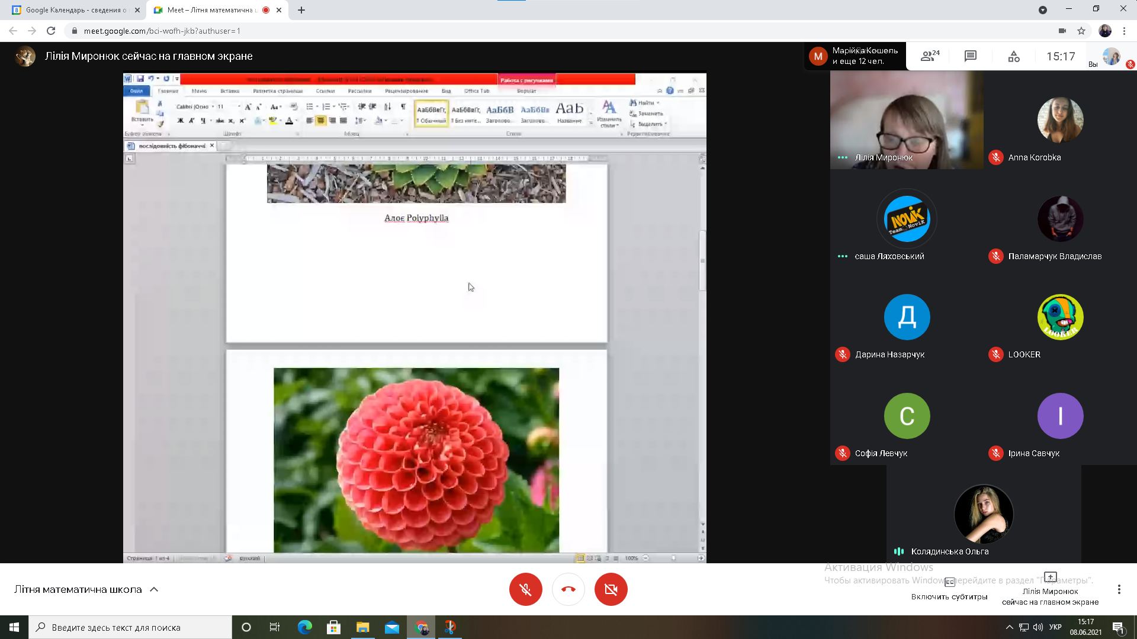The width and height of the screenshot is (1137, 639).
Task: Unmute the microphone
Action: [525, 589]
